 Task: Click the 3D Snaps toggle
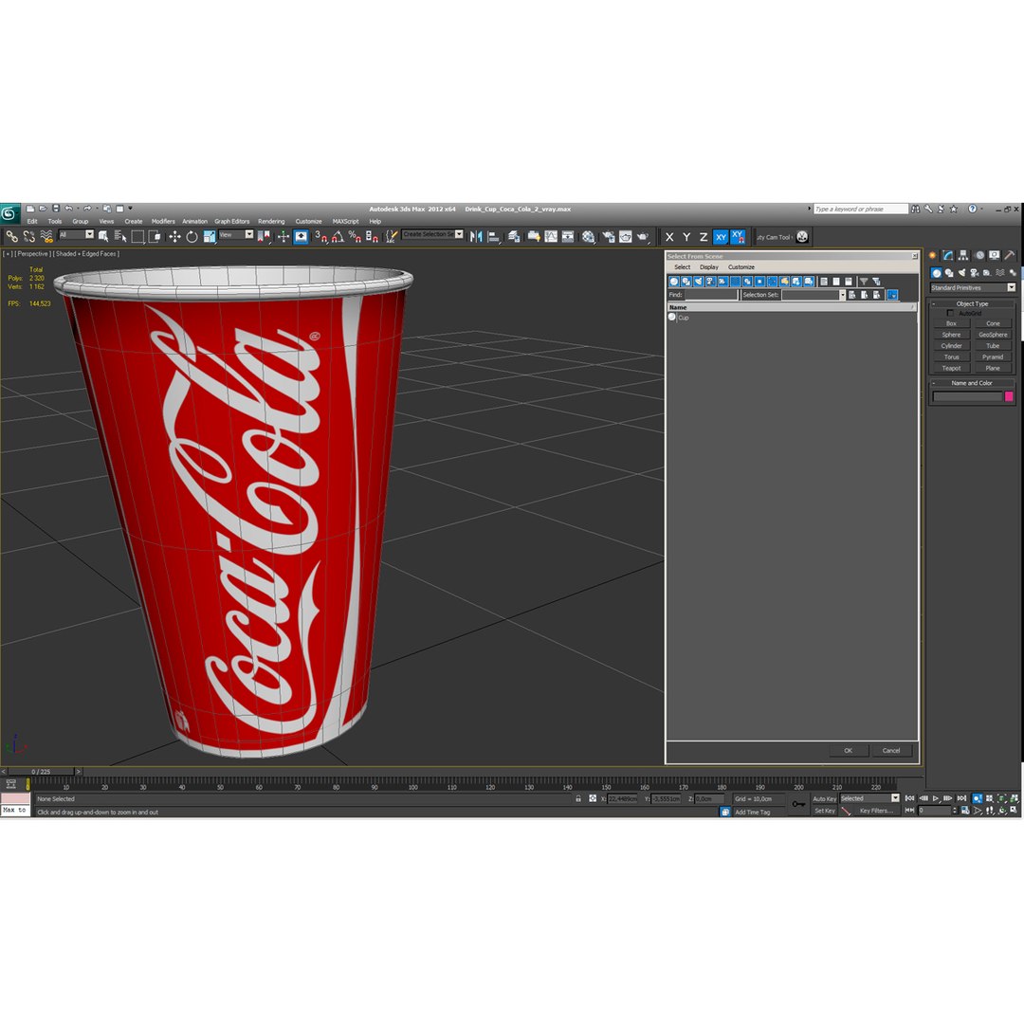tap(320, 236)
